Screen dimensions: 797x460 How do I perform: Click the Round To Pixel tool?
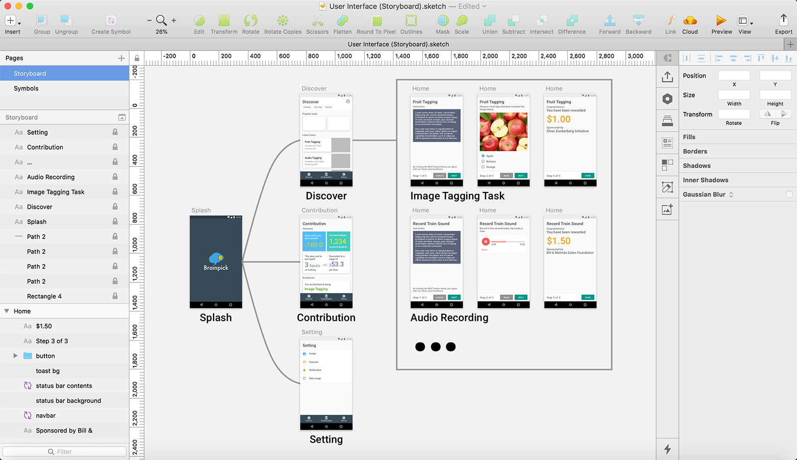(377, 20)
